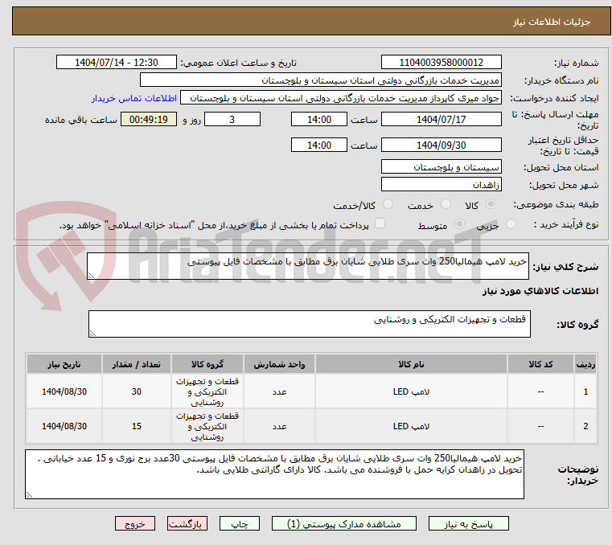Click لامپ LED in row 1
The image size is (612, 545).
pos(411,391)
